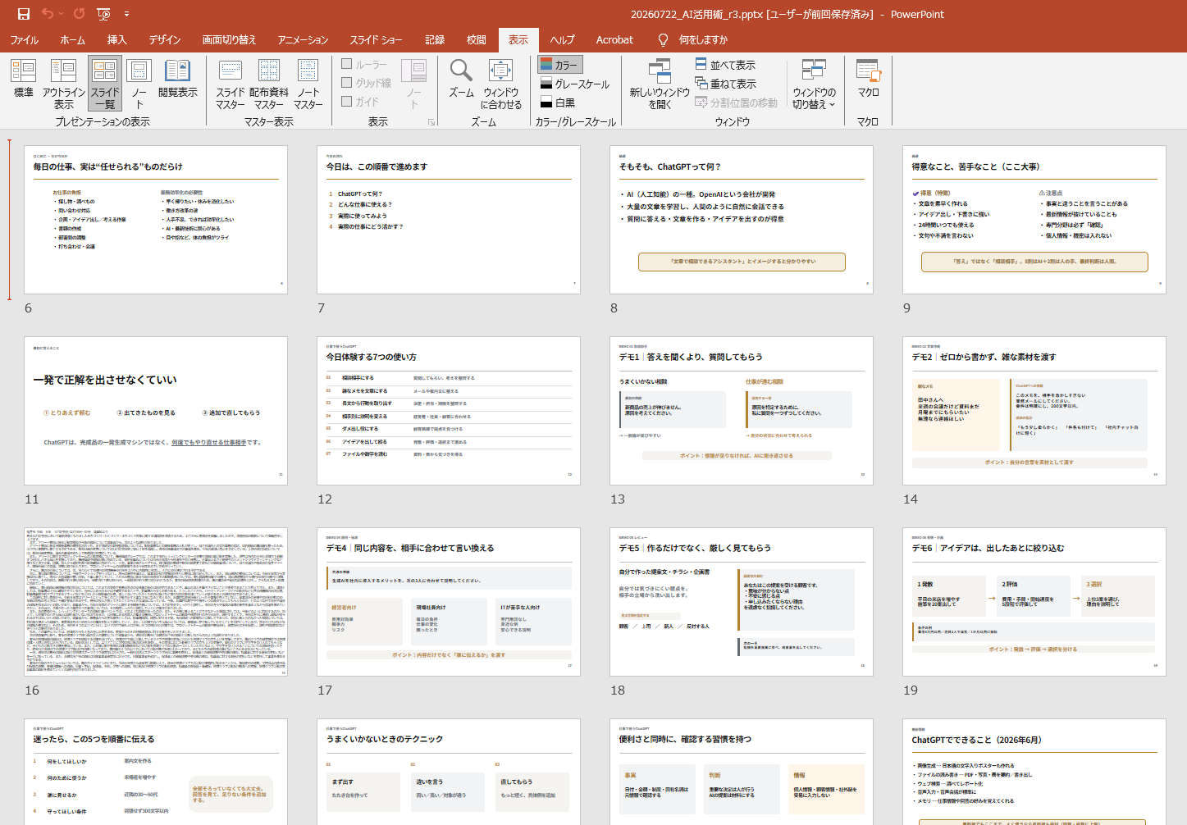Open ノートマスター view
Image resolution: width=1187 pixels, height=825 pixels.
pyautogui.click(x=308, y=84)
